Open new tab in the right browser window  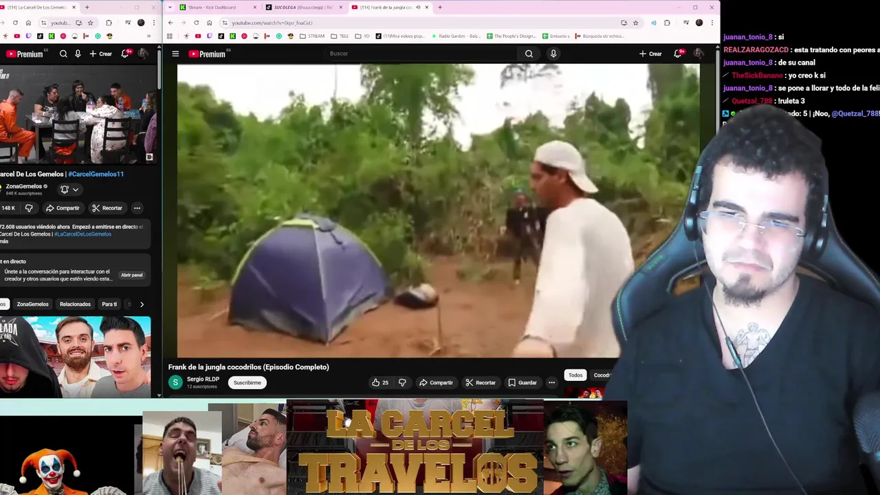440,7
